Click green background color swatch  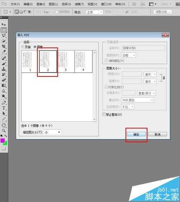click(6, 143)
